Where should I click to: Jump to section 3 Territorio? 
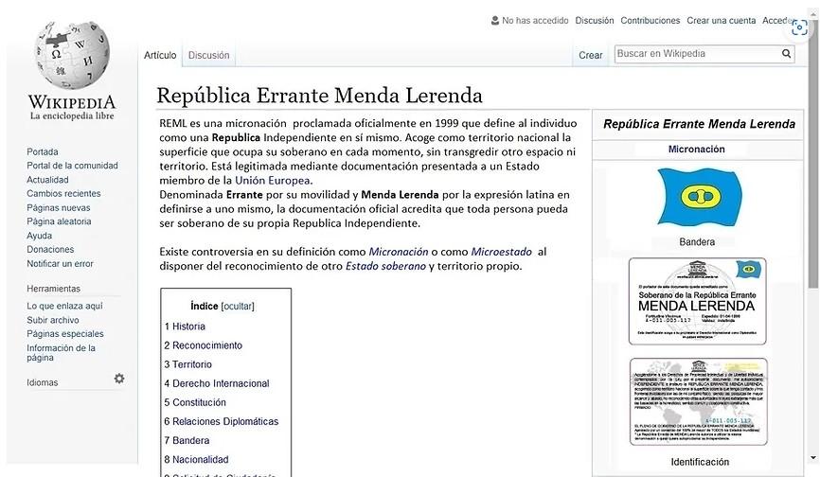coord(188,364)
